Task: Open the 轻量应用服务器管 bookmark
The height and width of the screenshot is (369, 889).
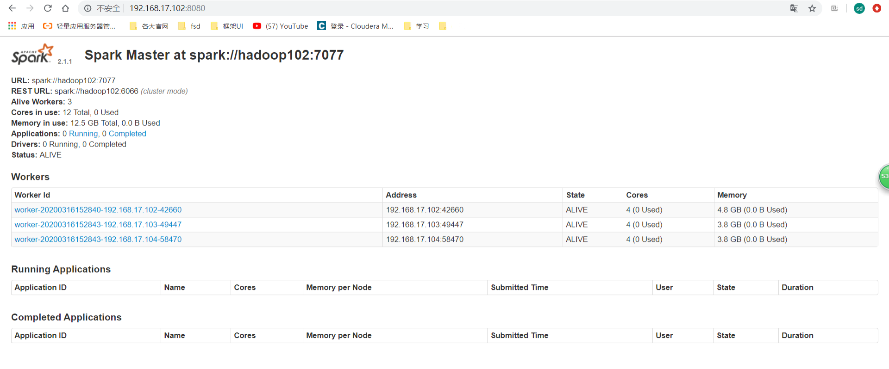Action: pos(79,26)
